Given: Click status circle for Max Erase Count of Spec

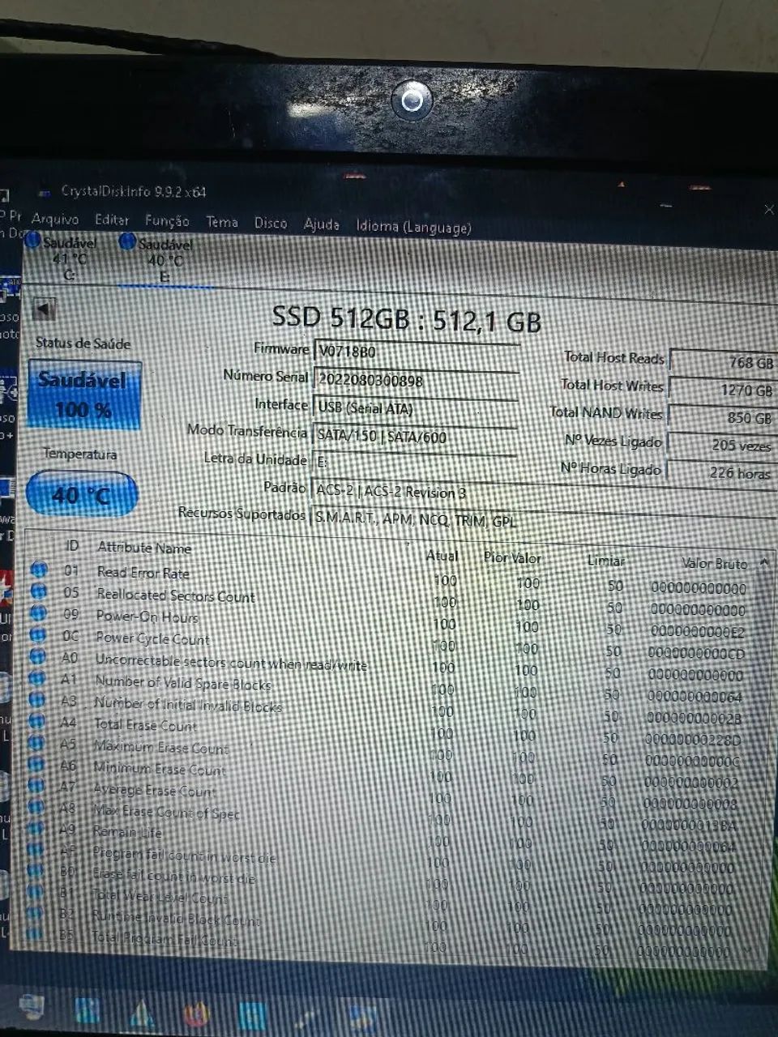Looking at the screenshot, I should point(36,807).
